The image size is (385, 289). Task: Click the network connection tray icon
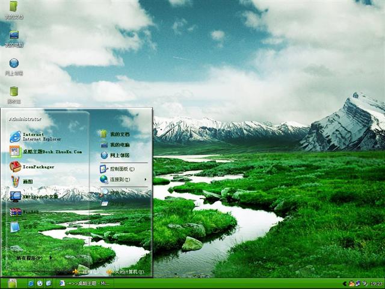[x=358, y=284]
